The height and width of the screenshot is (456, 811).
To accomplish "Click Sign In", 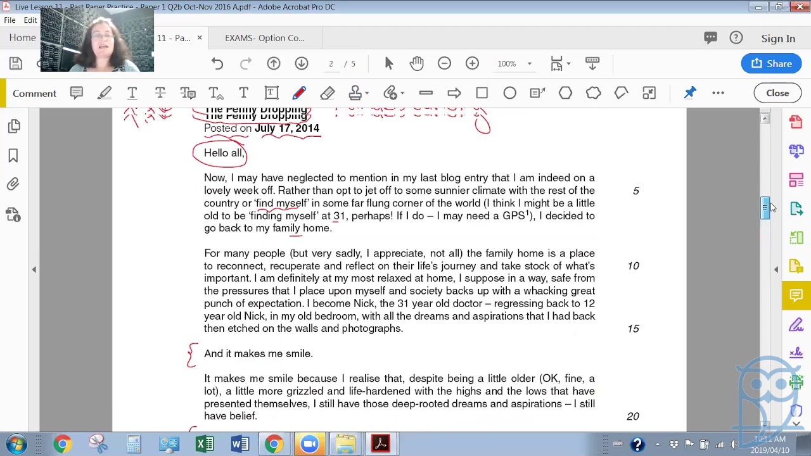I will pos(778,39).
